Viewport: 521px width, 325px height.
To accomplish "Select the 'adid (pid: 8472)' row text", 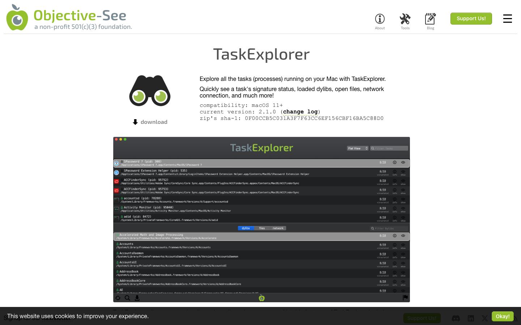I will (x=137, y=217).
